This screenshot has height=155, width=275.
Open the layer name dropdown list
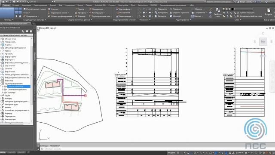(252, 9)
